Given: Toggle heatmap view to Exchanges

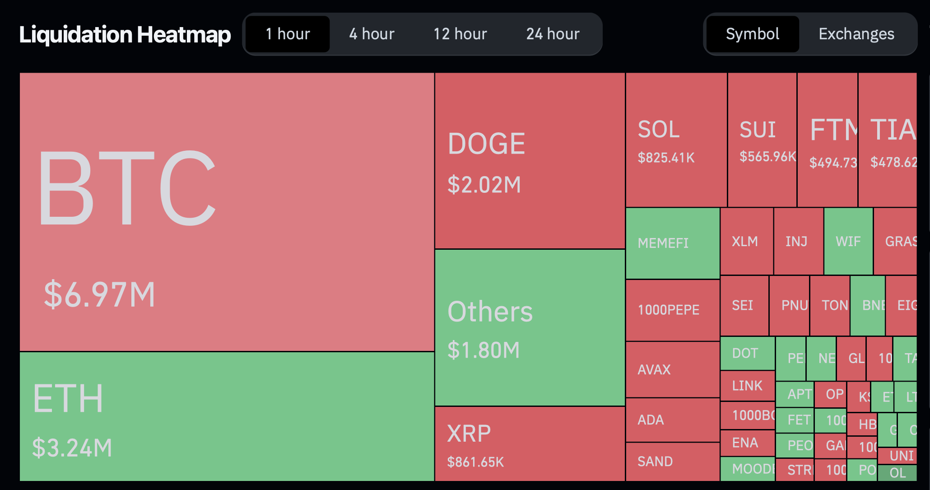Looking at the screenshot, I should coord(856,34).
